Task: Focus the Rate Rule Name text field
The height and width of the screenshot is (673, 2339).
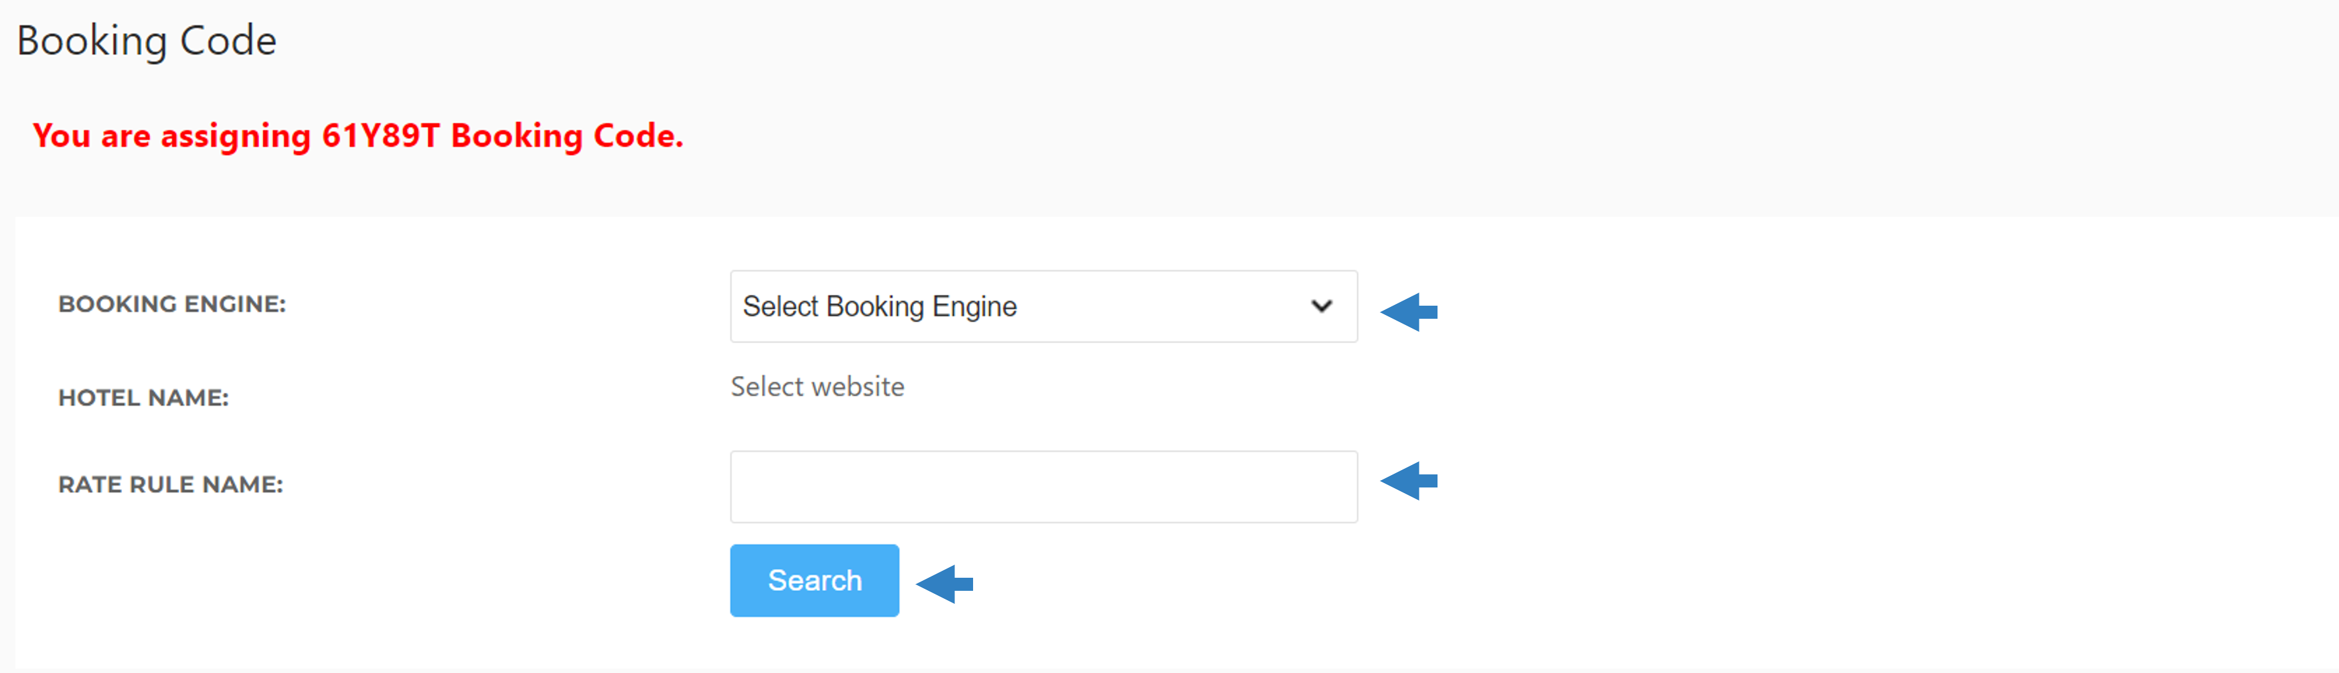Action: 1043,487
